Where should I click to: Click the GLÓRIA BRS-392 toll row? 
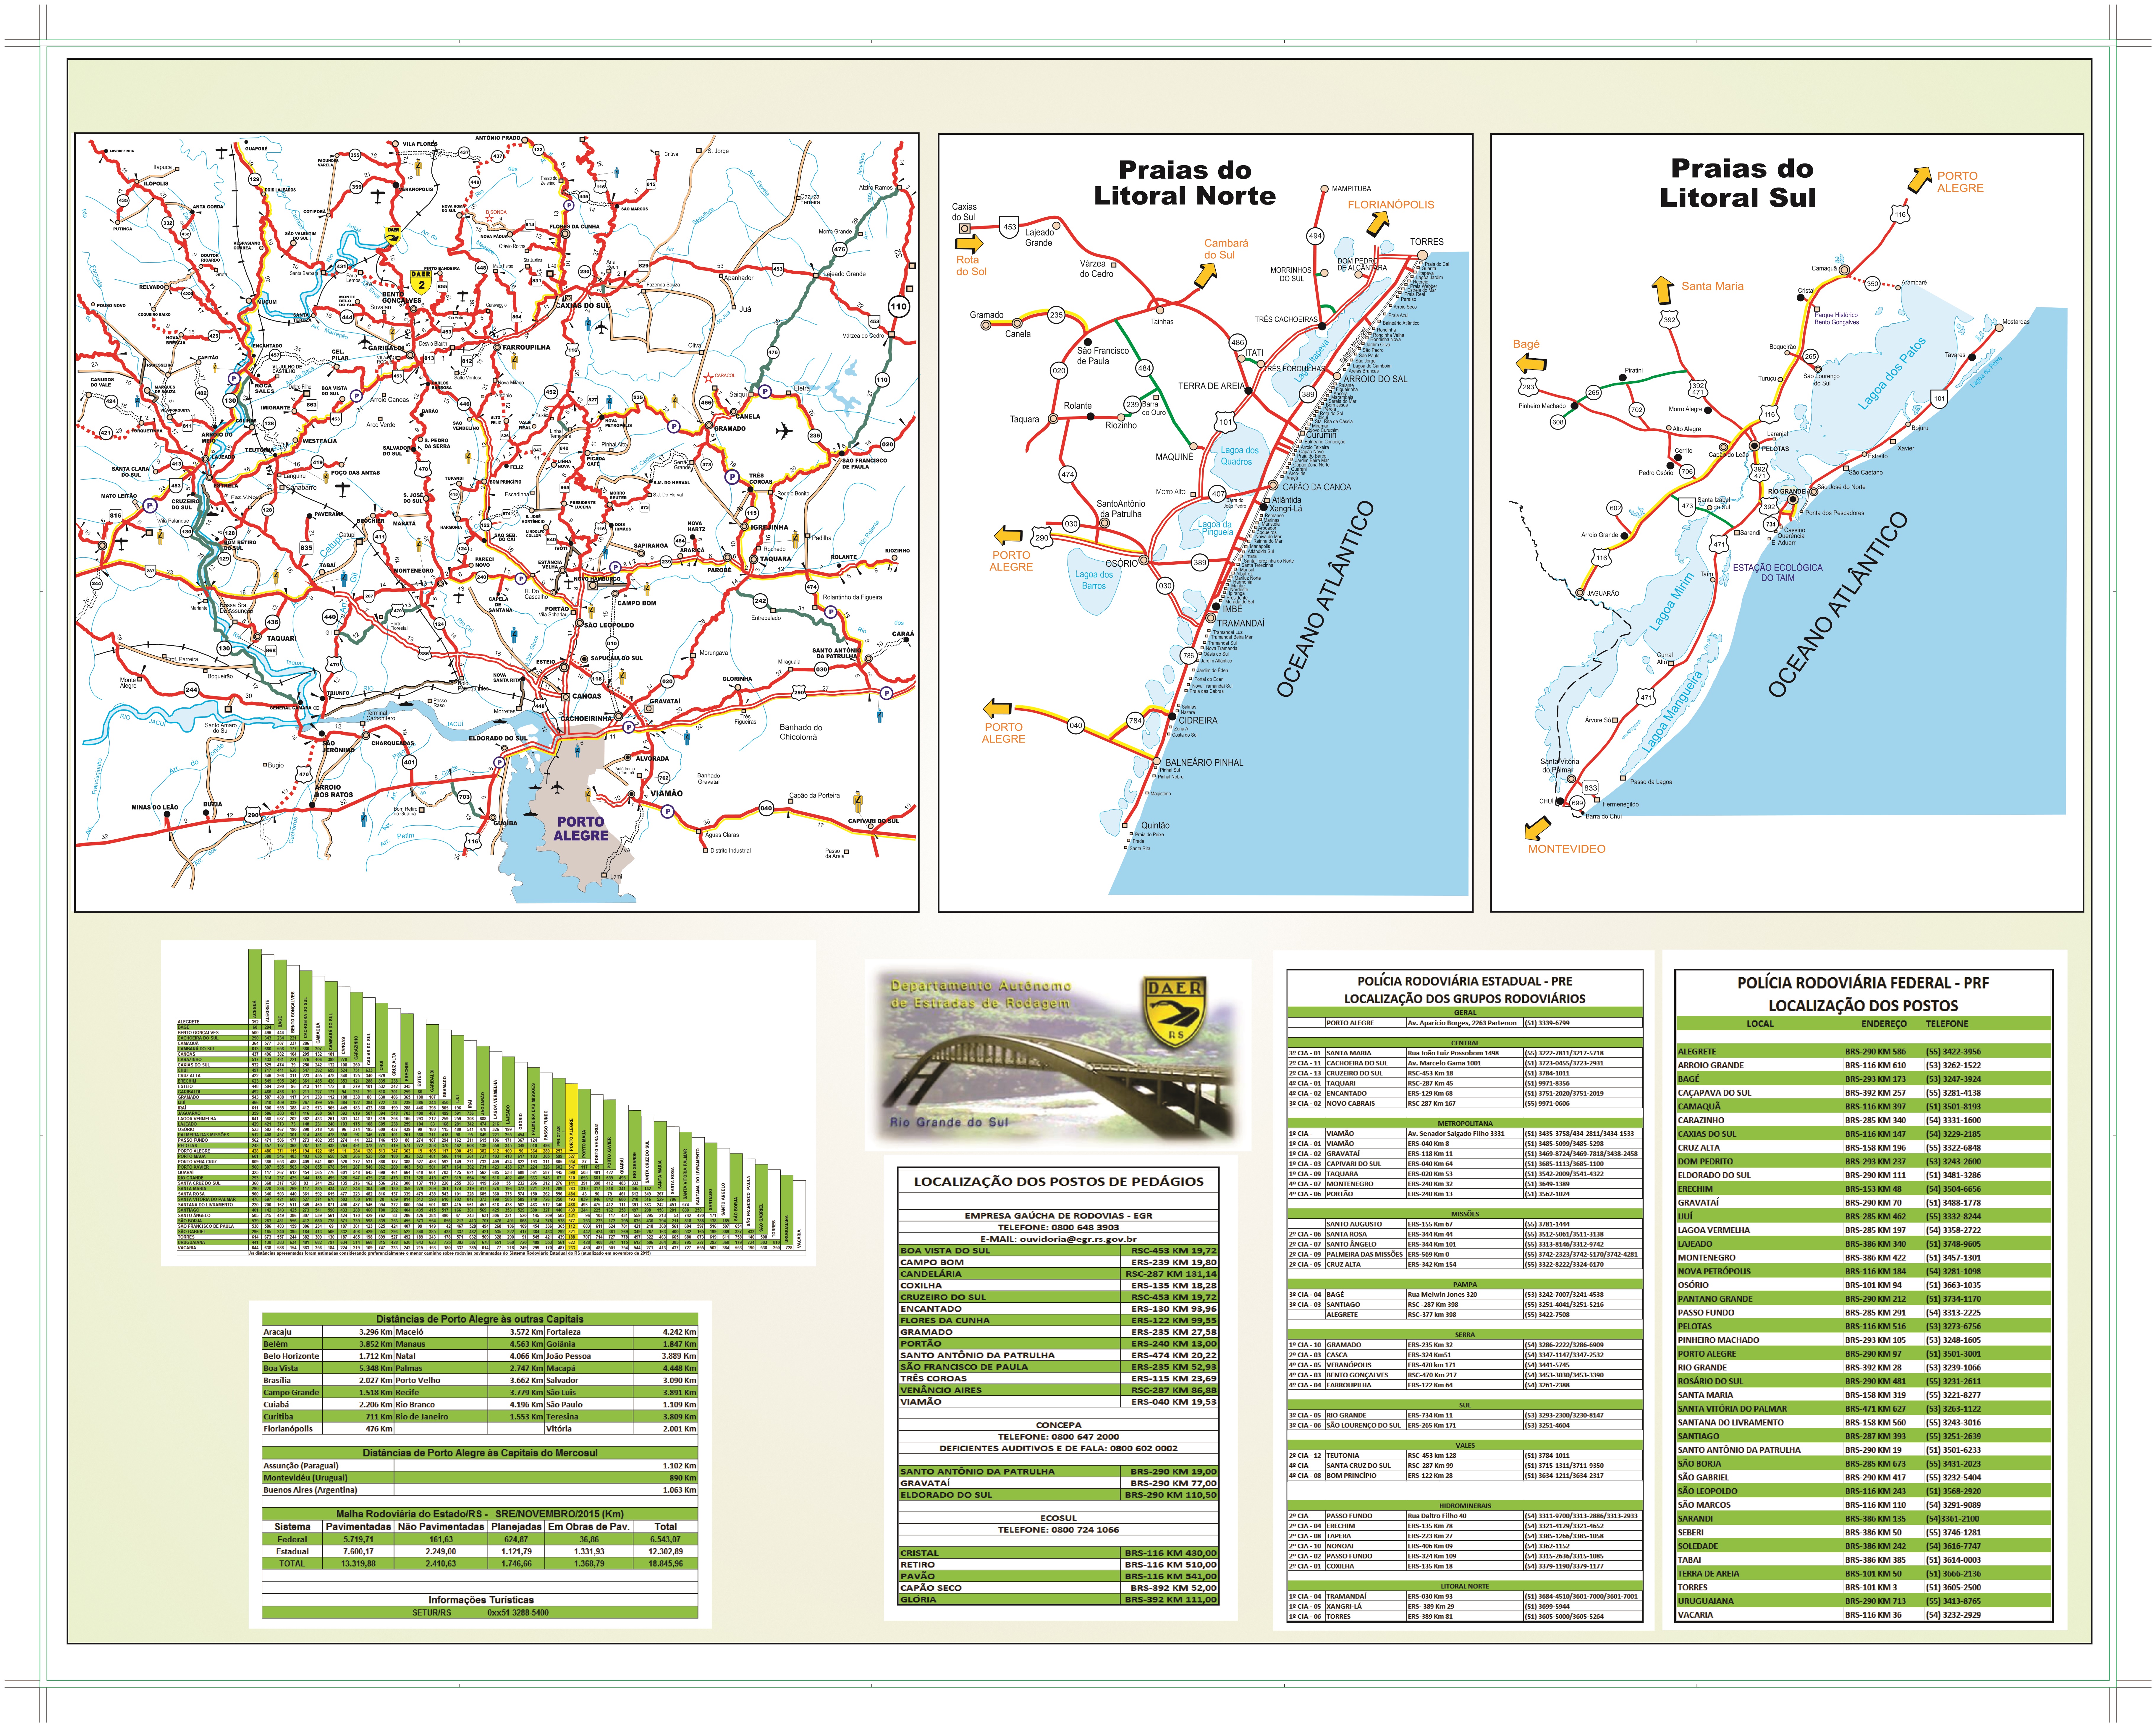tap(1058, 1599)
